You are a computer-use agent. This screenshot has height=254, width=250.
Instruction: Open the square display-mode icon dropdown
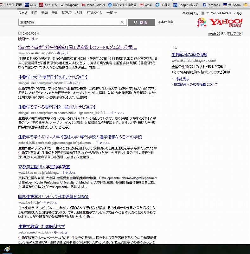coord(205,13)
